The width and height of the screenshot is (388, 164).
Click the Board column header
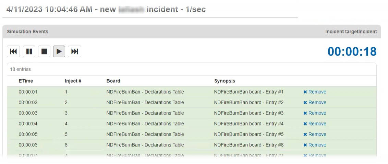click(x=113, y=81)
